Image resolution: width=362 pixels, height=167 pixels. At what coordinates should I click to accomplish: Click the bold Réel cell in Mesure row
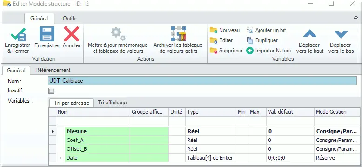(211, 131)
